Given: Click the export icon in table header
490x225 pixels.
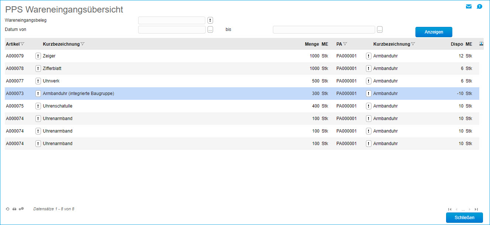Looking at the screenshot, I should point(481,44).
